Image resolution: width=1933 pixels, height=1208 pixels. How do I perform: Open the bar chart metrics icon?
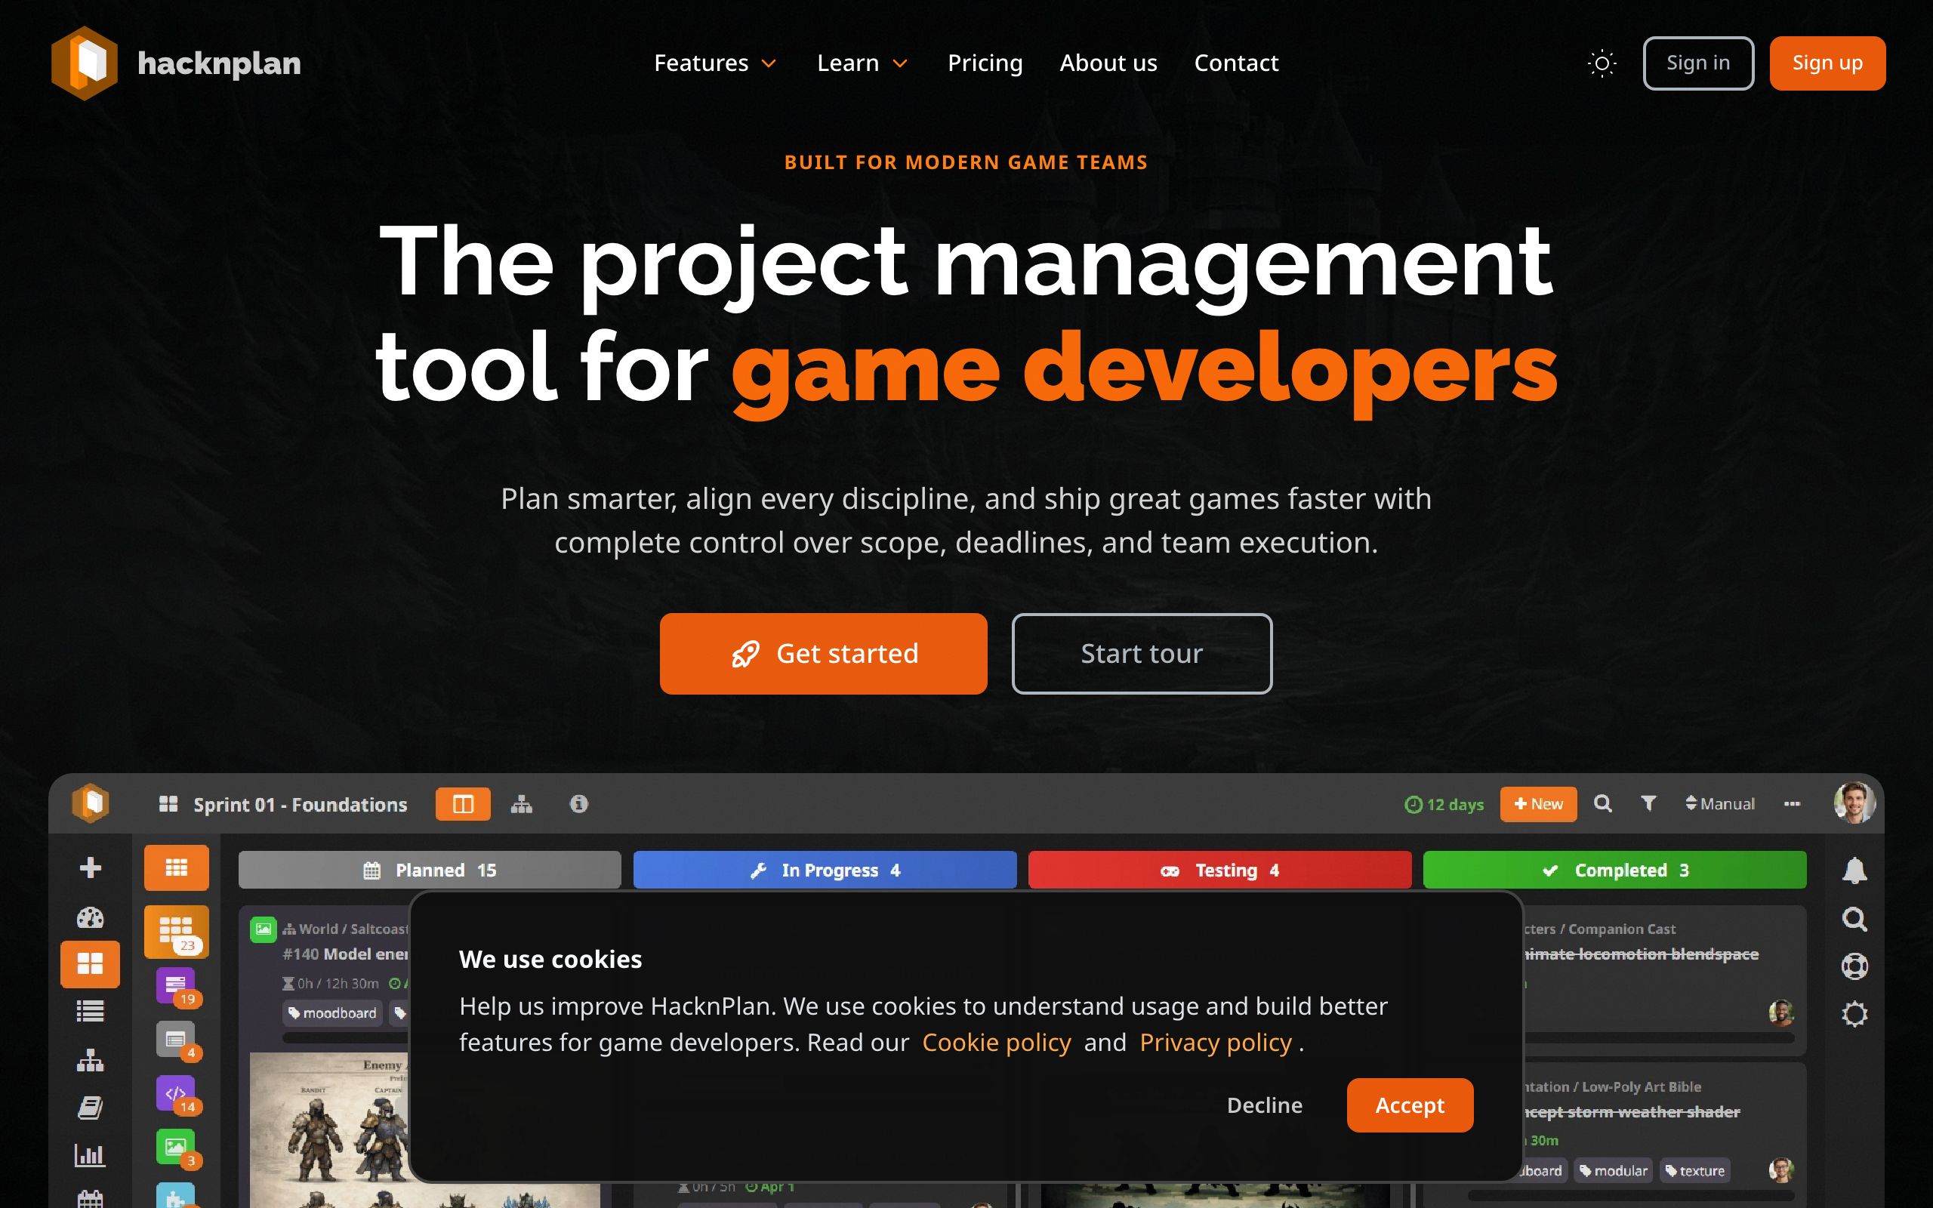tap(91, 1154)
